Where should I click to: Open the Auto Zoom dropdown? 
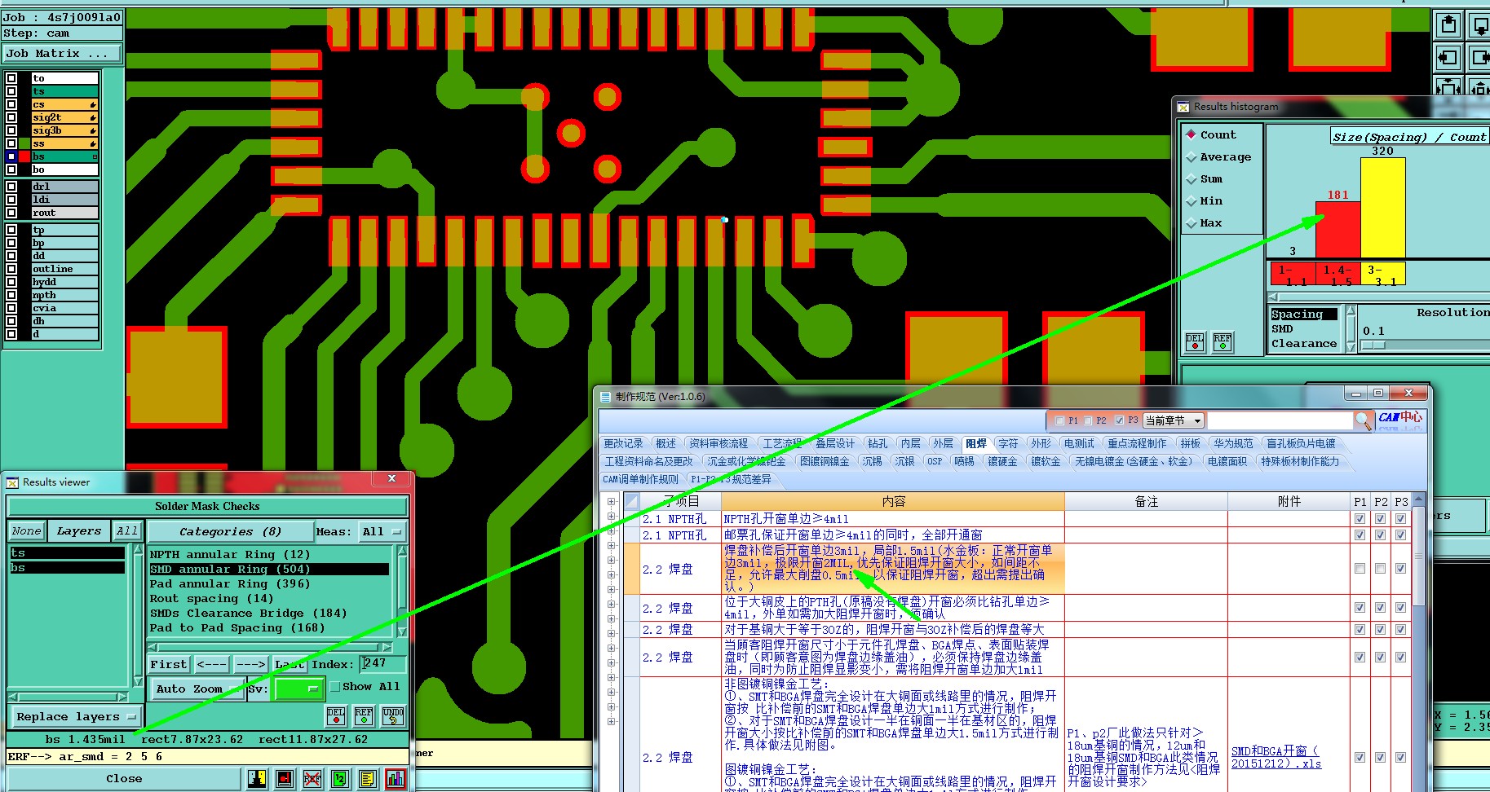(197, 689)
